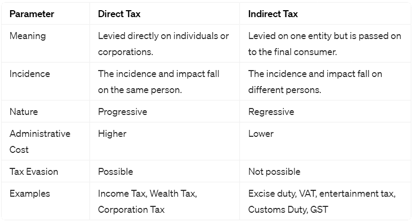Click the Parameter column header

tap(32, 14)
